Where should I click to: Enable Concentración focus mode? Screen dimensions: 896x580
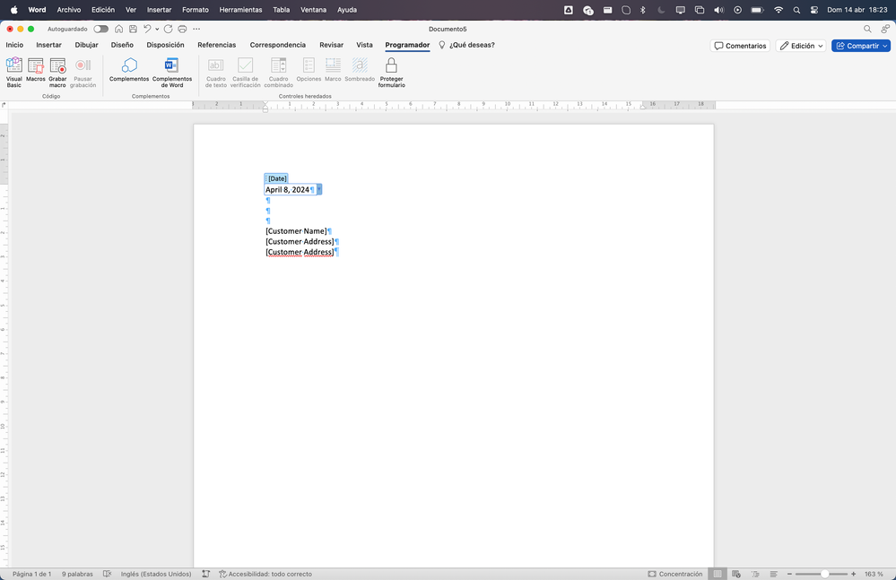(674, 574)
